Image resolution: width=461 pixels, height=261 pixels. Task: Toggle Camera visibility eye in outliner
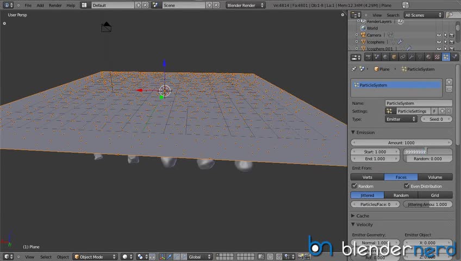(439, 35)
